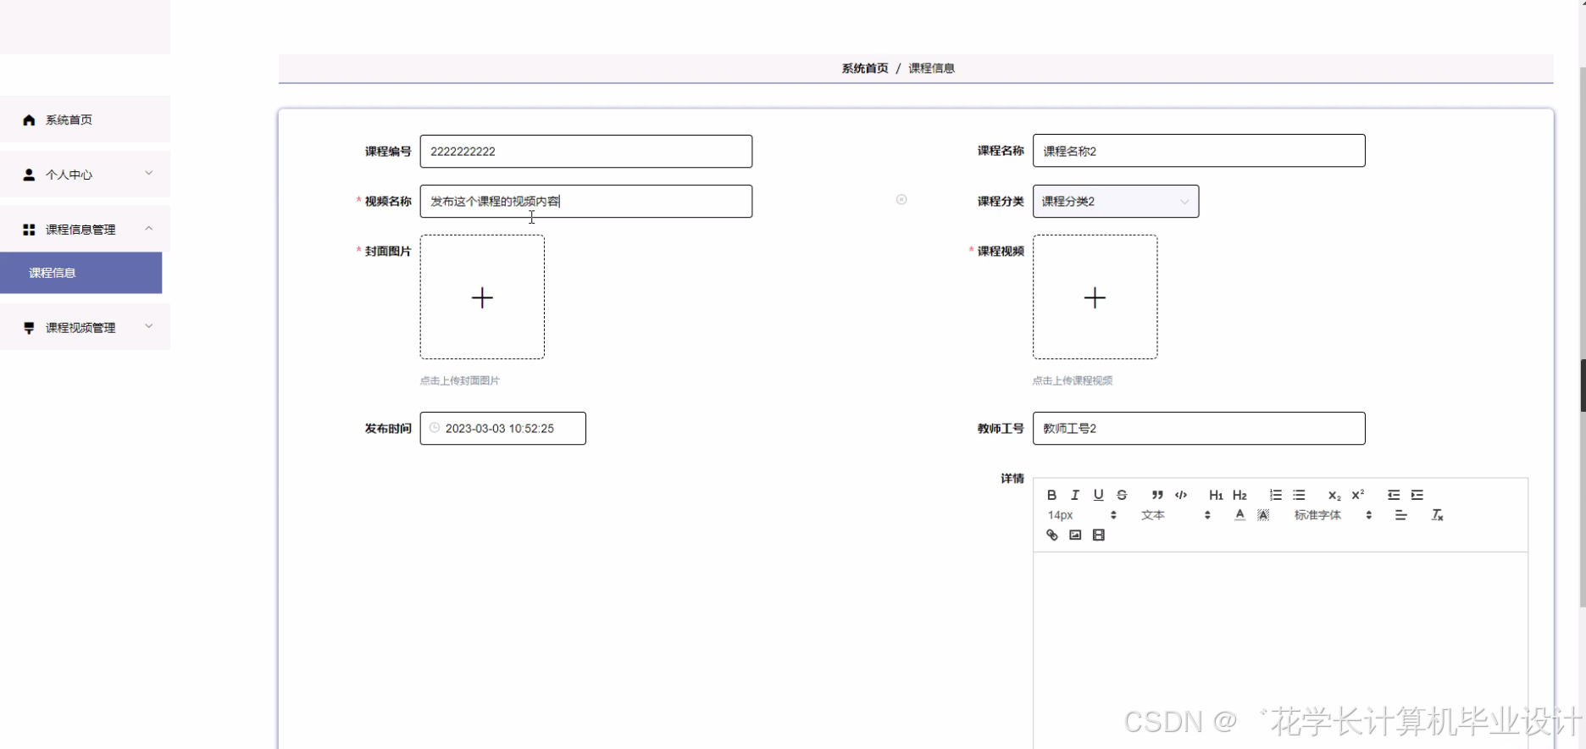Screen dimensions: 1586x749
Task: Click the icon beside 课程视频管理
Action: tap(29, 328)
